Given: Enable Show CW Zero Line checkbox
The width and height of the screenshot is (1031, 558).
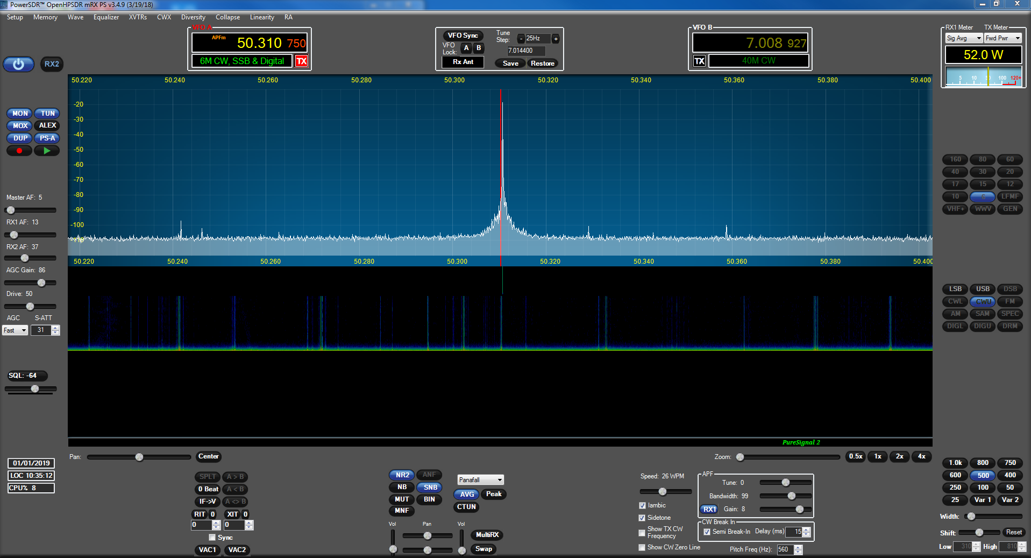Looking at the screenshot, I should coord(642,548).
